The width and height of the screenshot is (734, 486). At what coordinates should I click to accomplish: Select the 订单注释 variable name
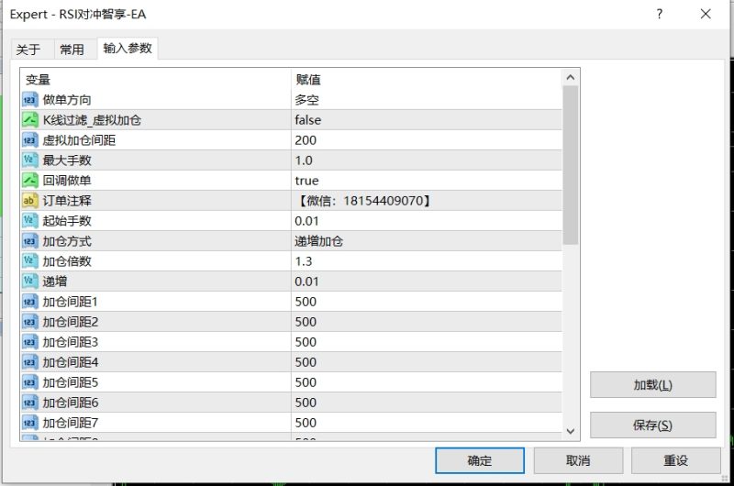67,201
